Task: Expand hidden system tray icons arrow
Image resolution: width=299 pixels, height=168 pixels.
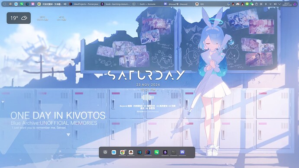Action: pyautogui.click(x=279, y=4)
